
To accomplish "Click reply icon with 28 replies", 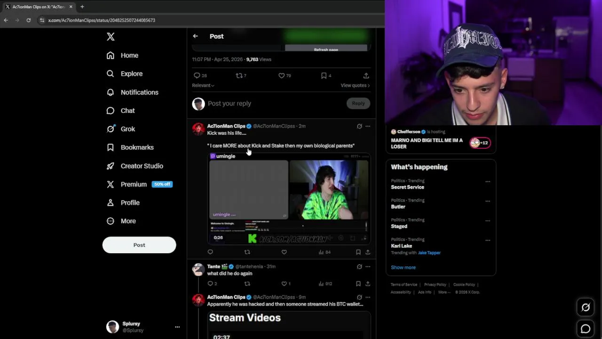I will pos(200,75).
